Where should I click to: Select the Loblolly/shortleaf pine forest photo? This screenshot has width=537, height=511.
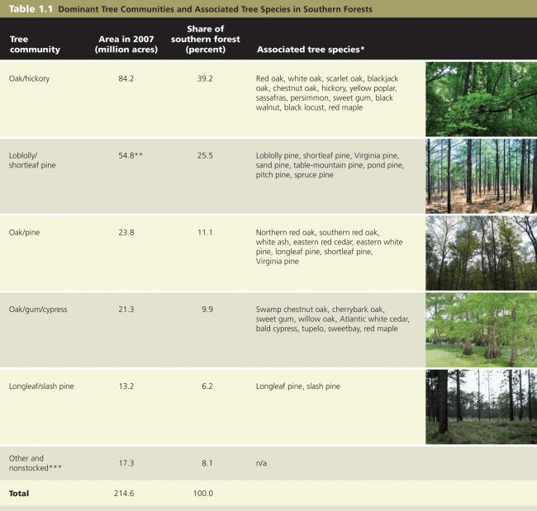point(481,176)
